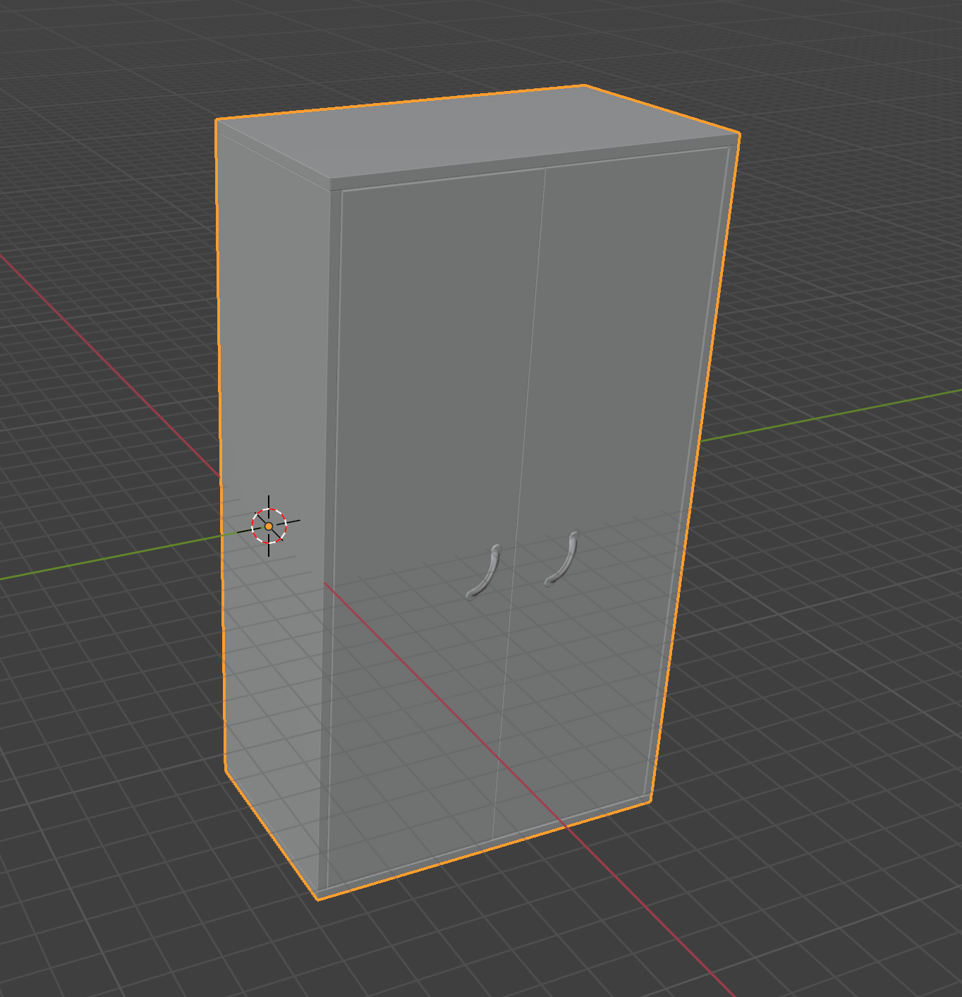Click the top face of the cabinet

473,133
